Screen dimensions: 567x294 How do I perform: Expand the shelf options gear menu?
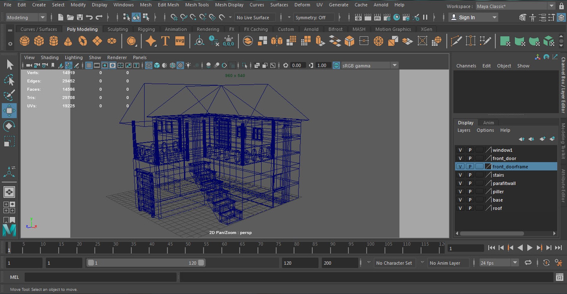10,44
